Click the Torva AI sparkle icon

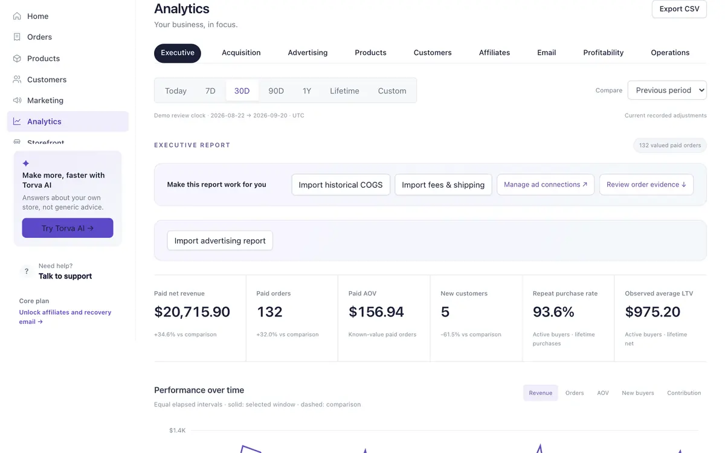(x=26, y=163)
